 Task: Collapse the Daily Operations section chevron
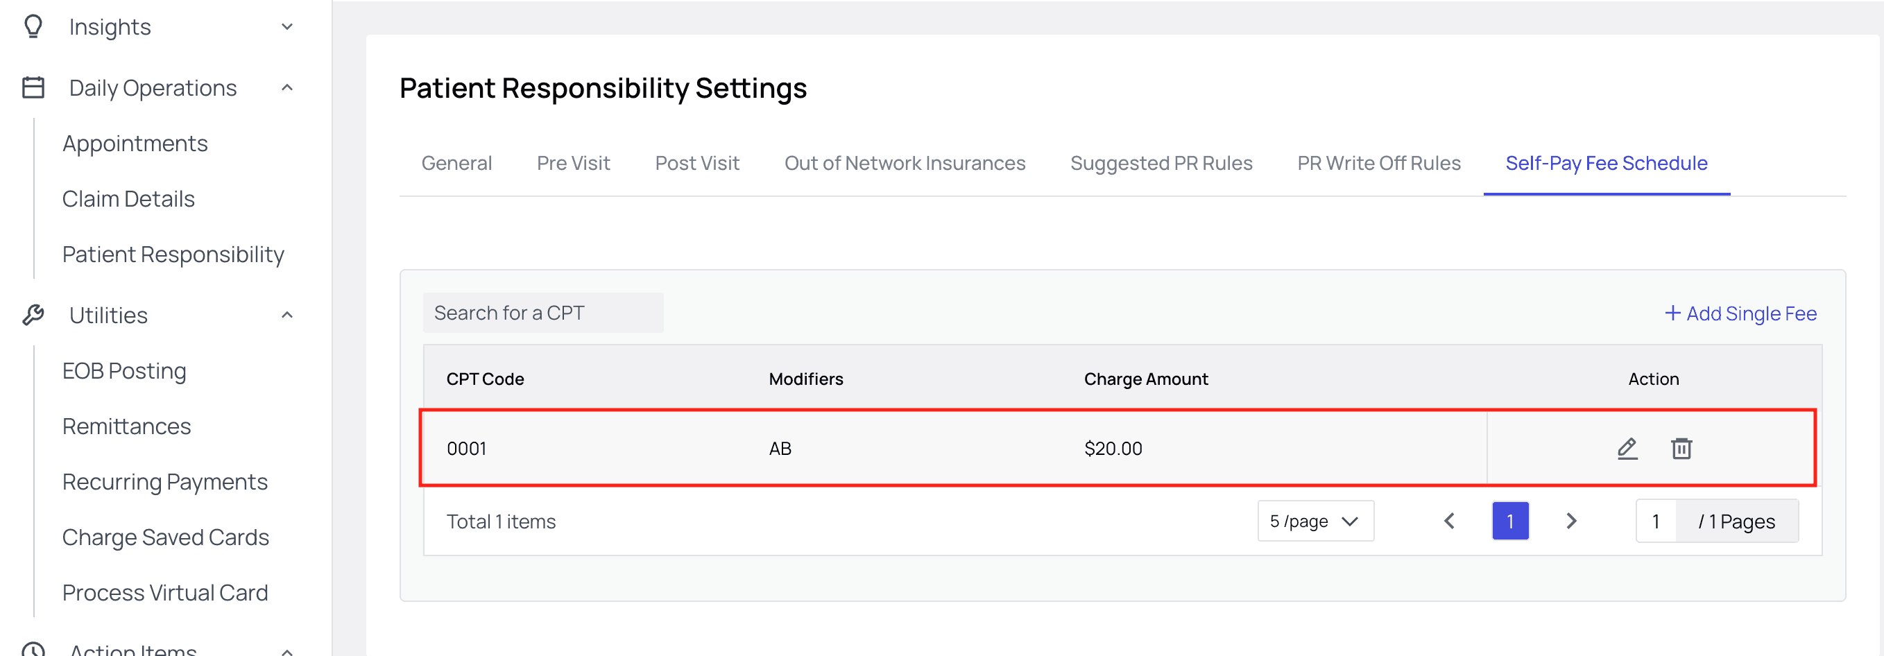point(287,88)
